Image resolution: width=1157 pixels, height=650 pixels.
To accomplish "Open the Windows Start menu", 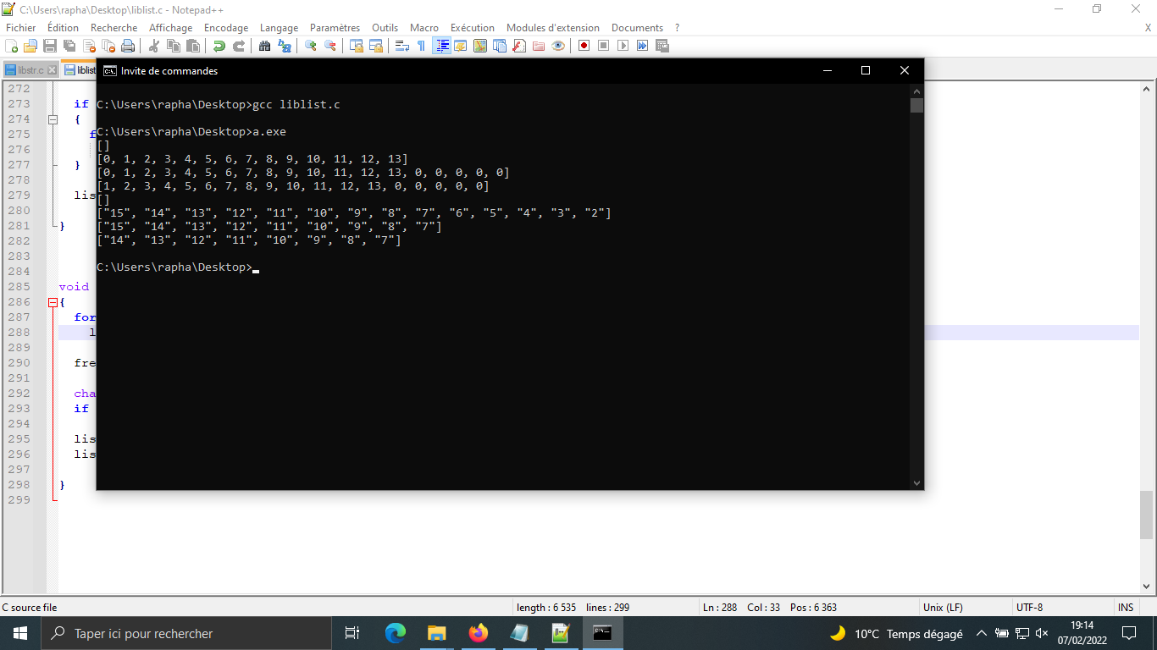I will (x=20, y=633).
